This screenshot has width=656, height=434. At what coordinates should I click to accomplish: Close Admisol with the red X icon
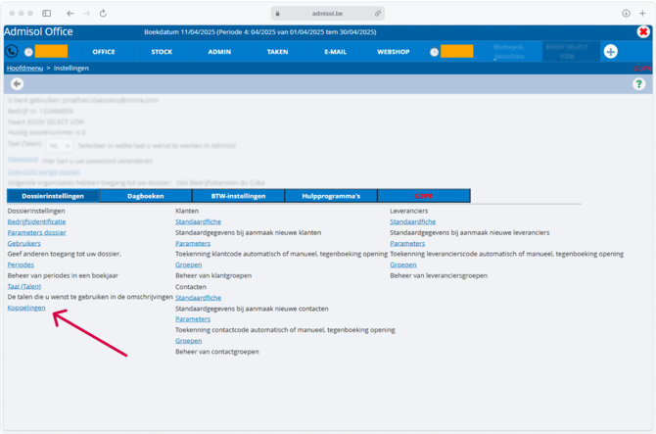(x=643, y=31)
